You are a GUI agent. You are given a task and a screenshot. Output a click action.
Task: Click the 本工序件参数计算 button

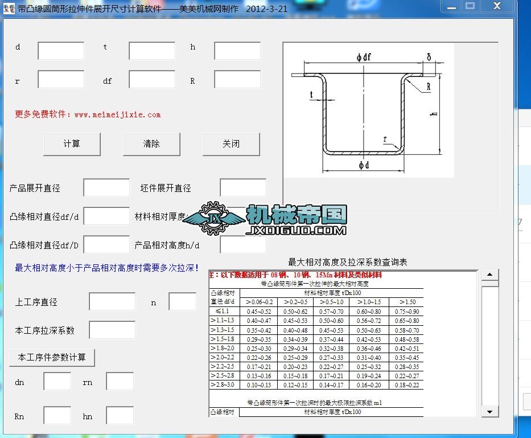(x=52, y=358)
